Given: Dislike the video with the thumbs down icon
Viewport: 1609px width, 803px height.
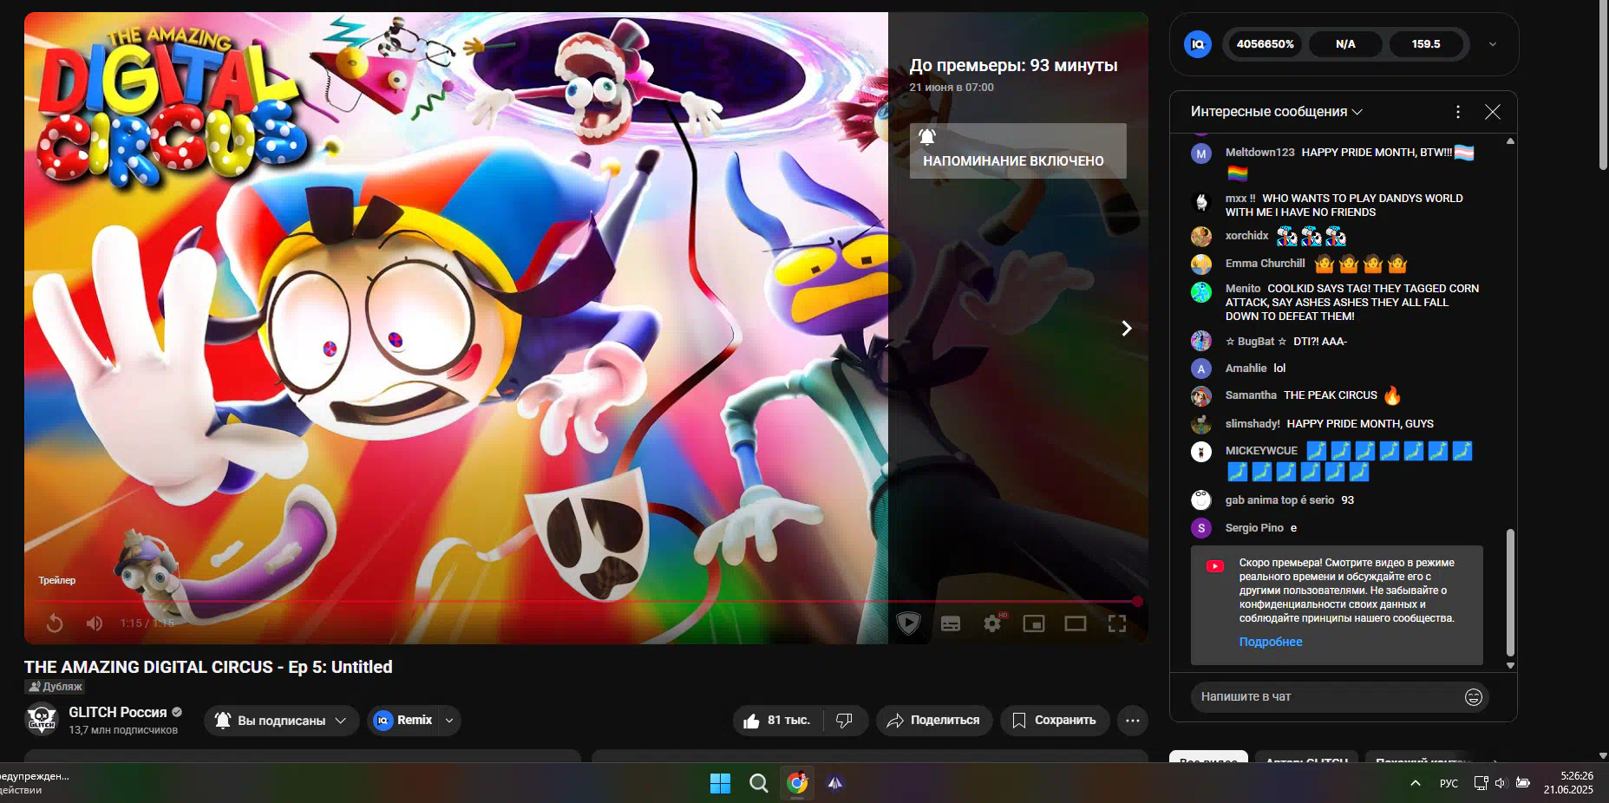Looking at the screenshot, I should (844, 721).
